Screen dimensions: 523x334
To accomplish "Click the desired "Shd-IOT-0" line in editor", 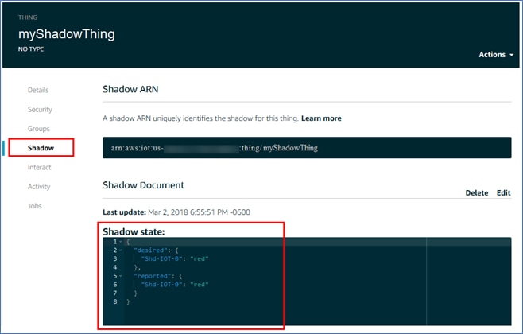I will tap(174, 258).
